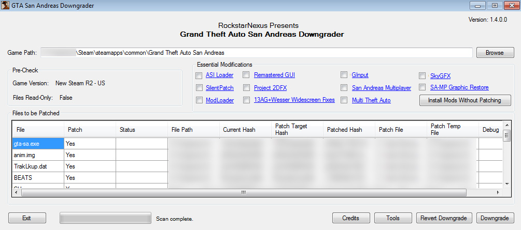Enable the ASI Loader checkbox
The width and height of the screenshot is (521, 230).
coord(199,75)
